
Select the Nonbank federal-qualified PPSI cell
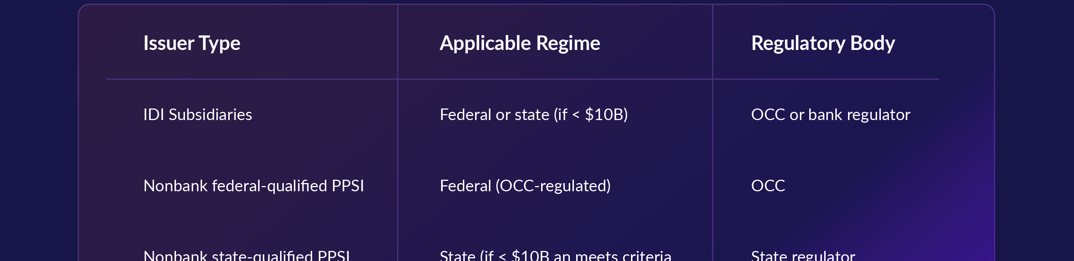point(254,186)
